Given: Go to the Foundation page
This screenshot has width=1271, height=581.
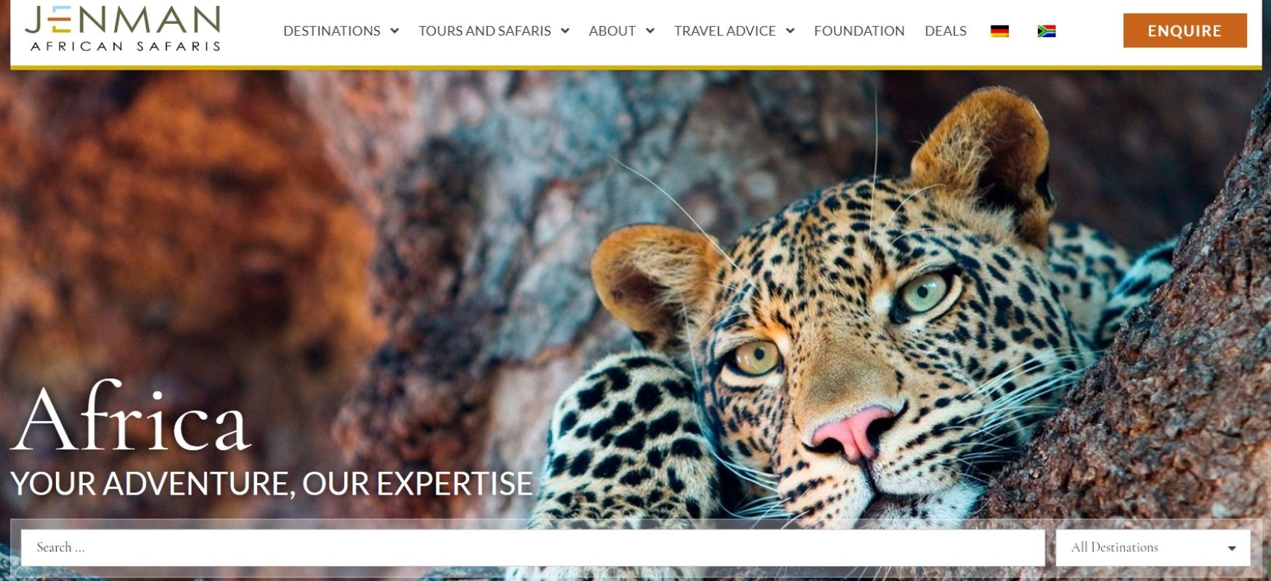Looking at the screenshot, I should pos(859,31).
